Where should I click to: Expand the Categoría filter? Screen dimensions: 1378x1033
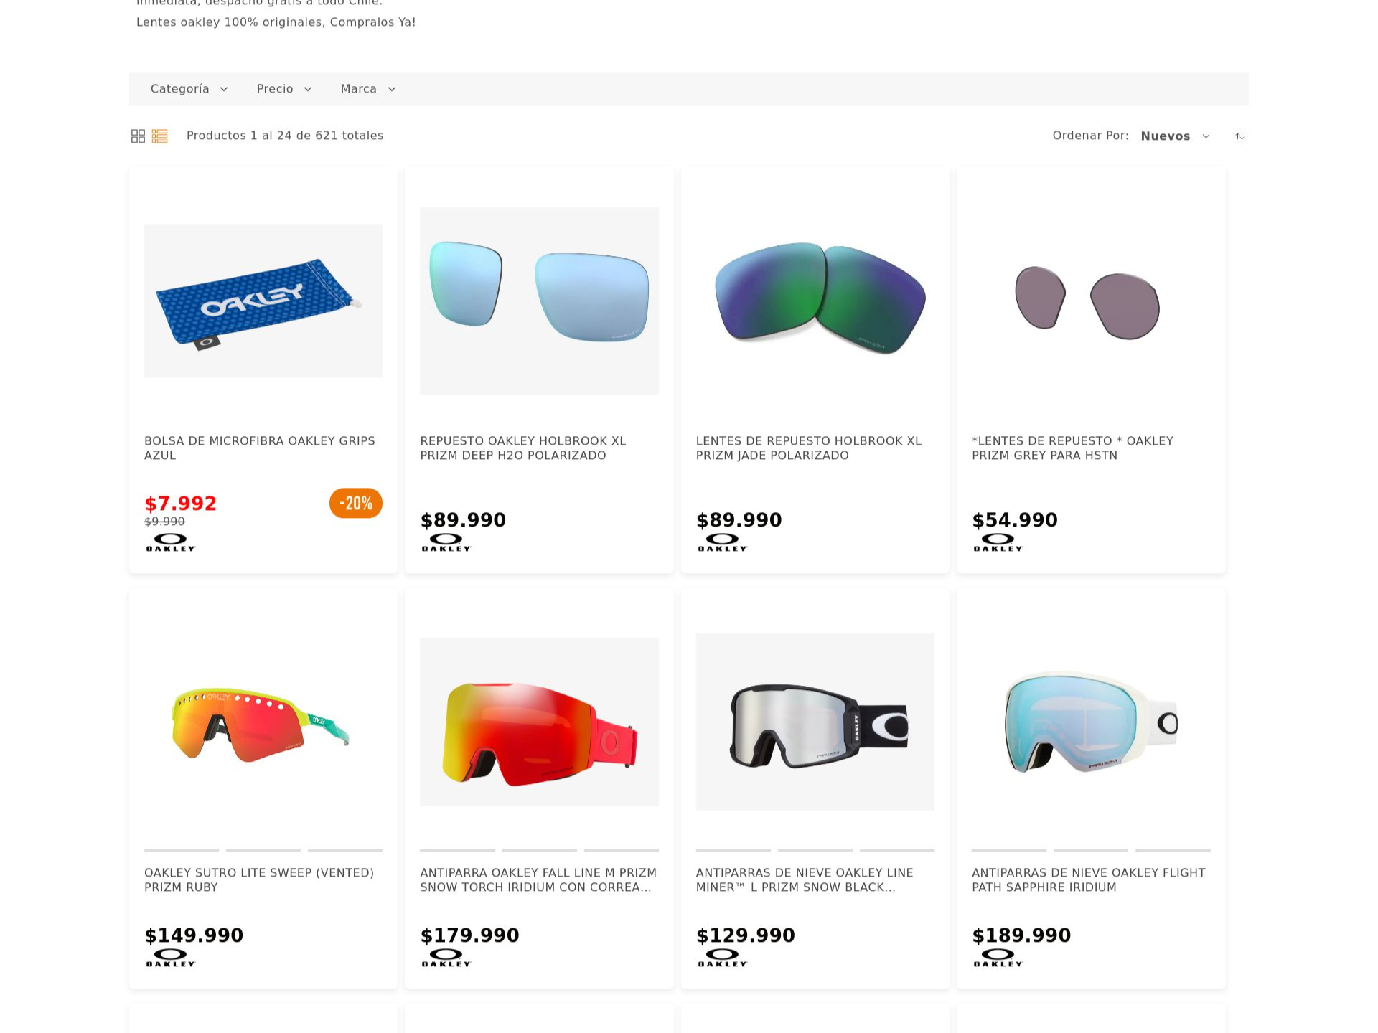tap(189, 89)
